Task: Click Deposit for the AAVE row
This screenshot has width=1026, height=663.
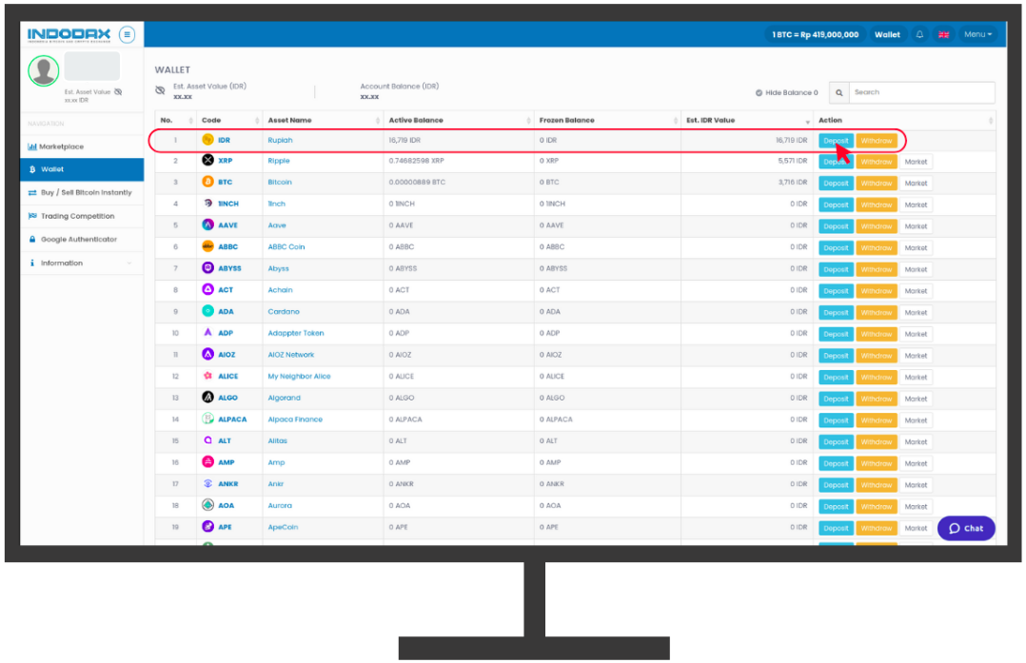Action: 836,226
